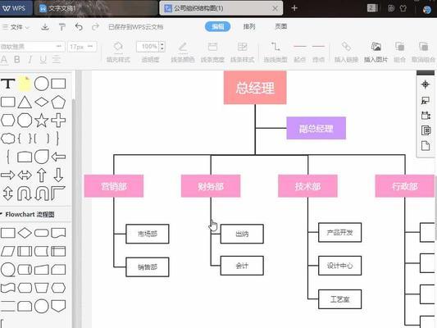Screen dimensions: 437x328
Task: Open the 文件 menu dropdown
Action: (x=16, y=27)
